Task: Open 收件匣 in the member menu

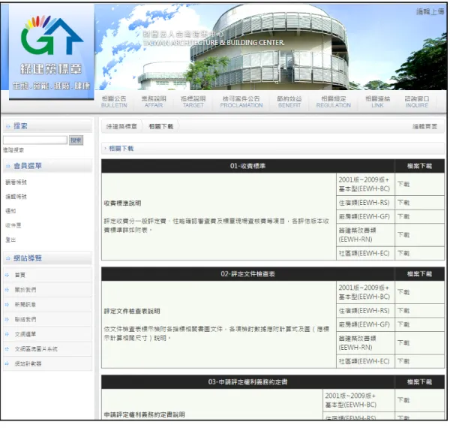Action: click(13, 225)
